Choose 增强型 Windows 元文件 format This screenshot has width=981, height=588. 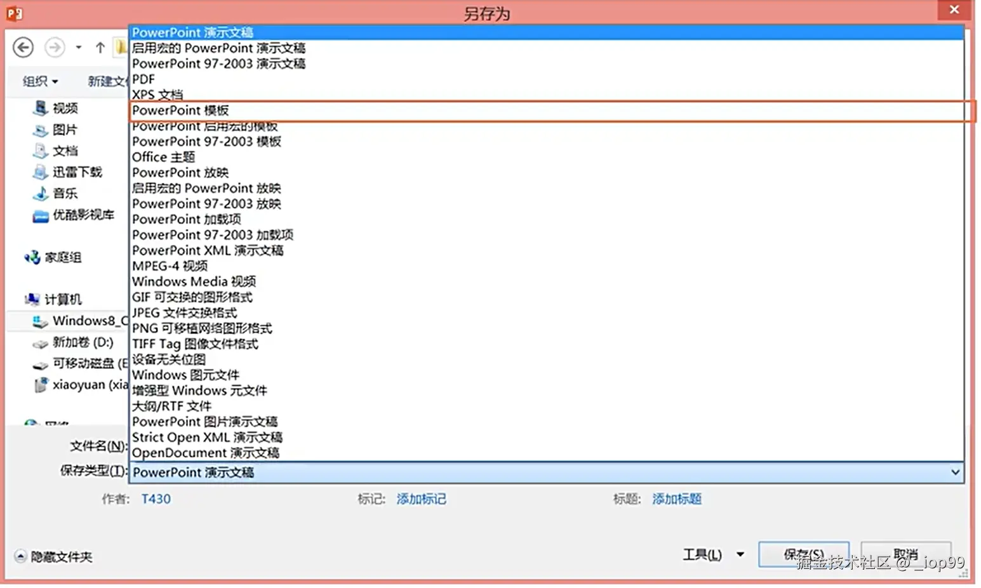(x=546, y=390)
